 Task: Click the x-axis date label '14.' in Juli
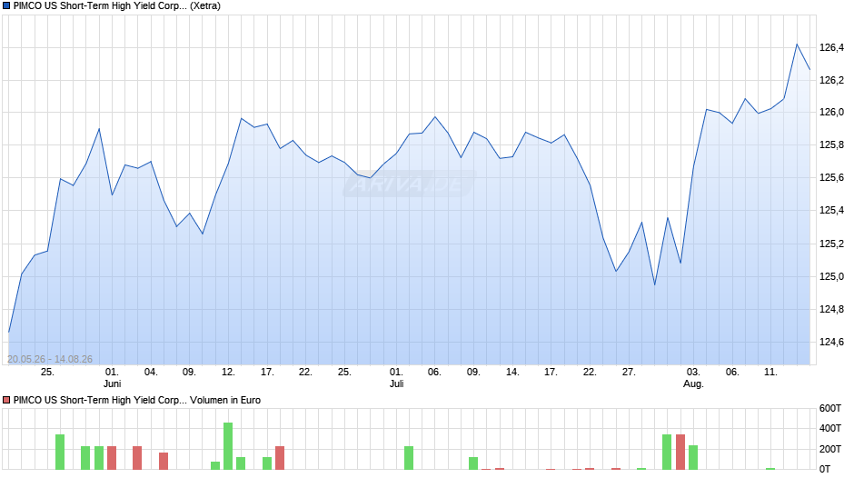pyautogui.click(x=512, y=373)
